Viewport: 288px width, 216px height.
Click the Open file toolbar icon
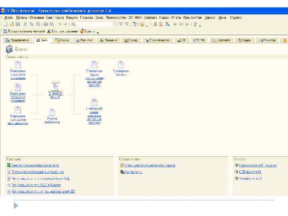[x=12, y=24]
